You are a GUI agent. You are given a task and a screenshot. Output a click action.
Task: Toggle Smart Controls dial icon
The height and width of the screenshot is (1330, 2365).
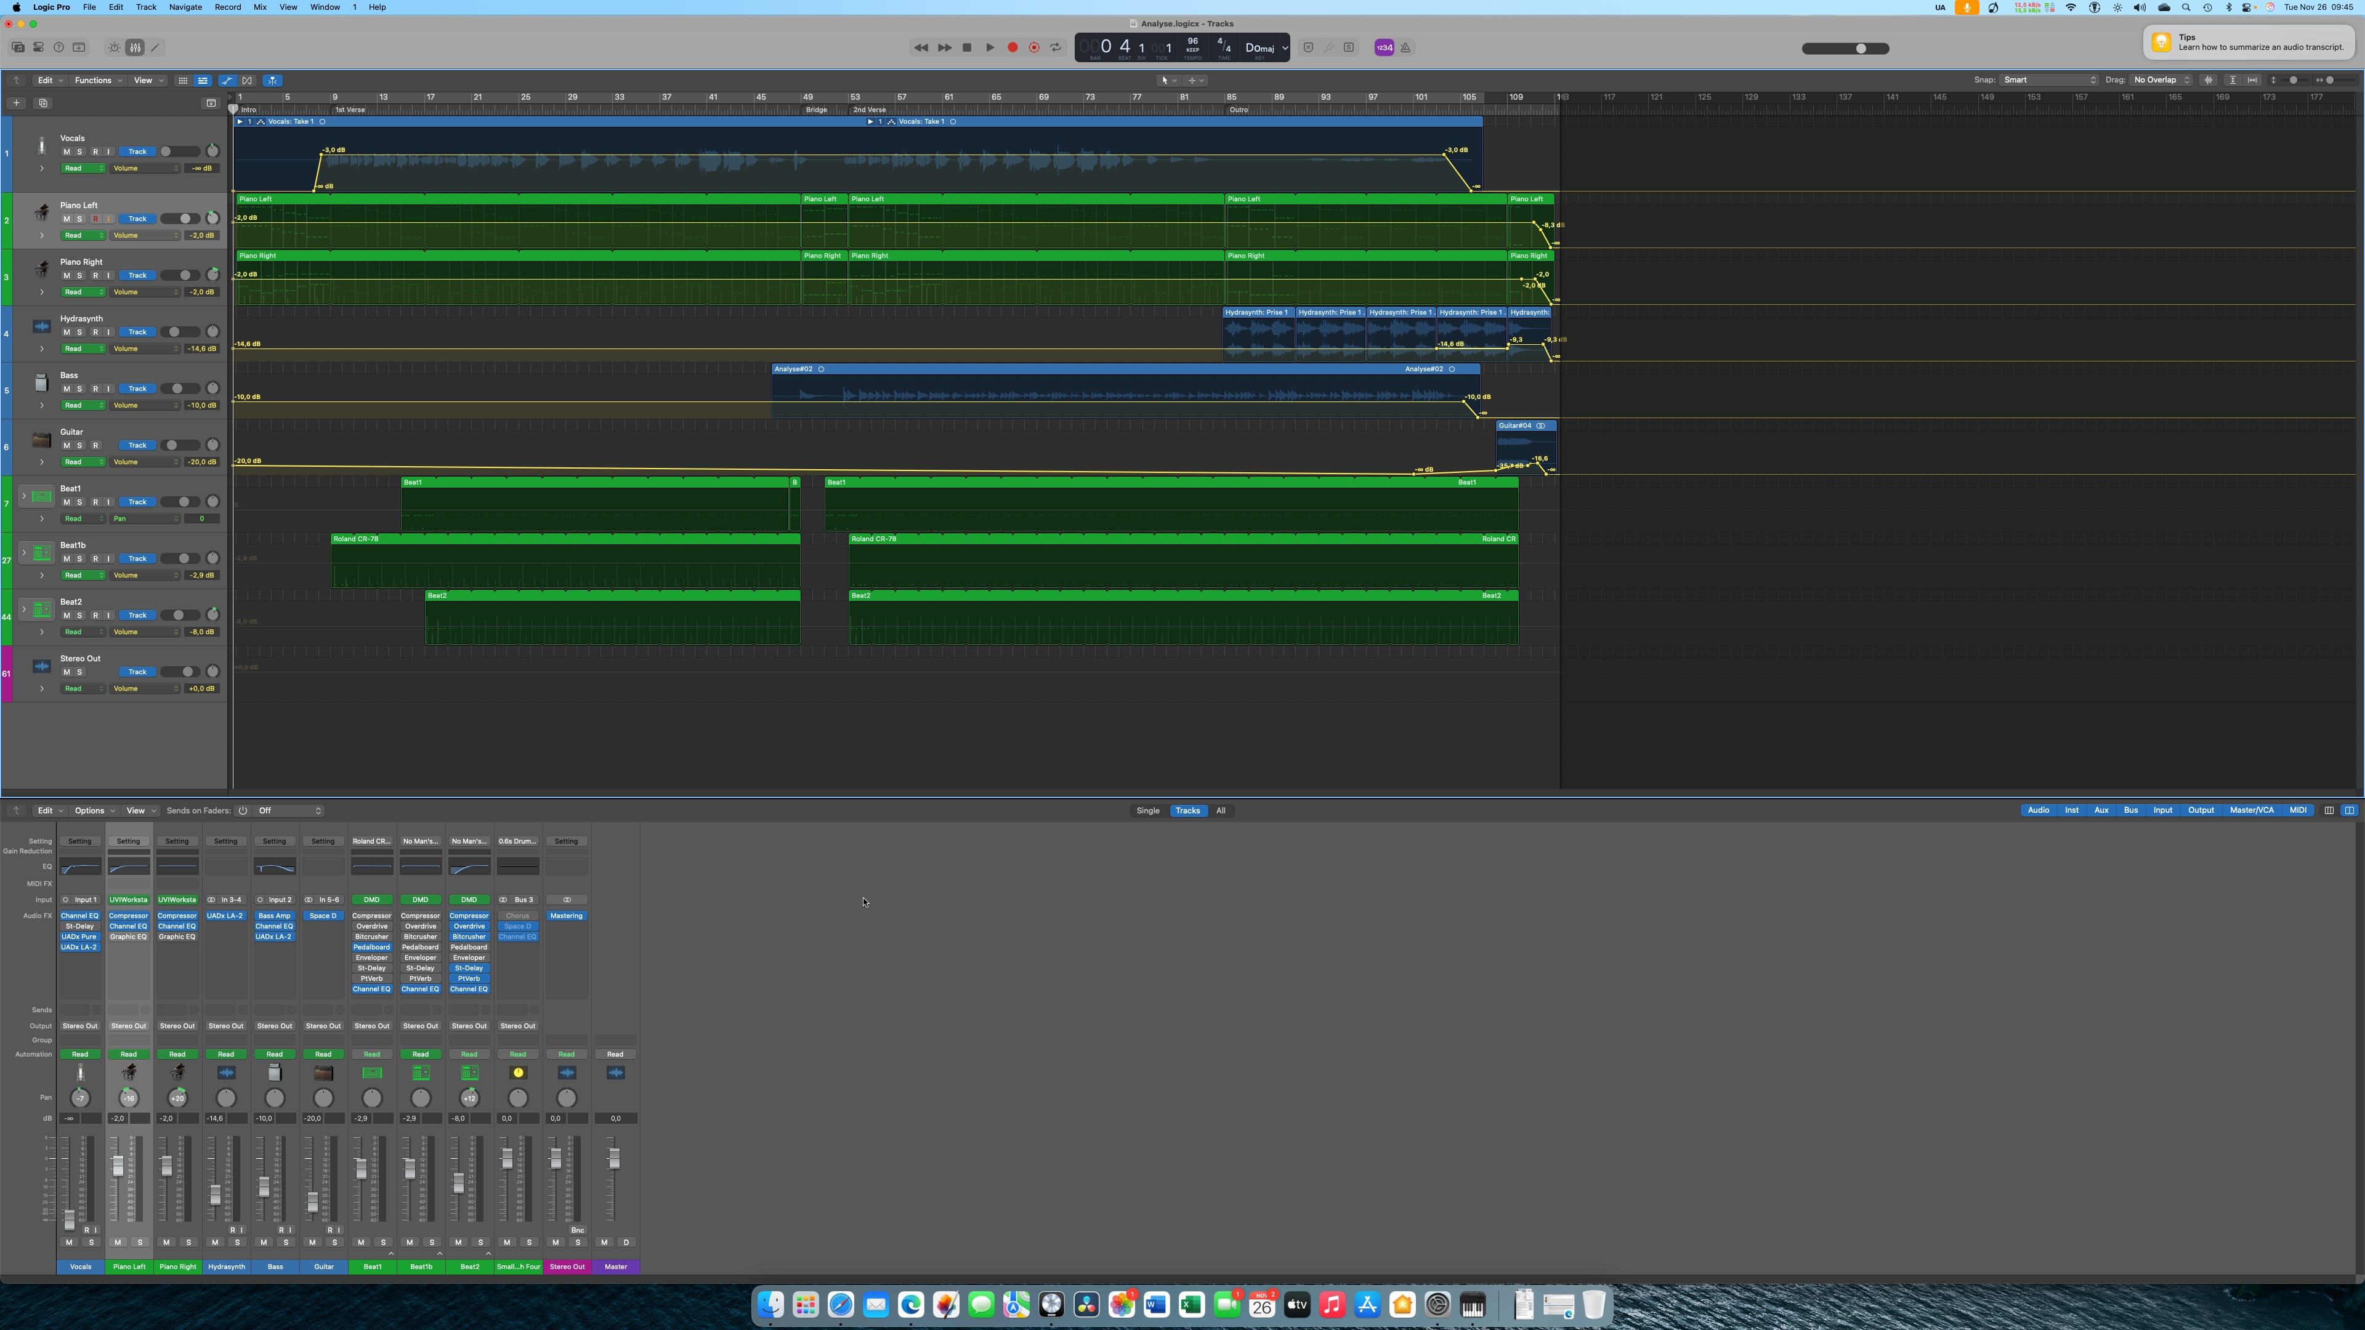coord(114,48)
